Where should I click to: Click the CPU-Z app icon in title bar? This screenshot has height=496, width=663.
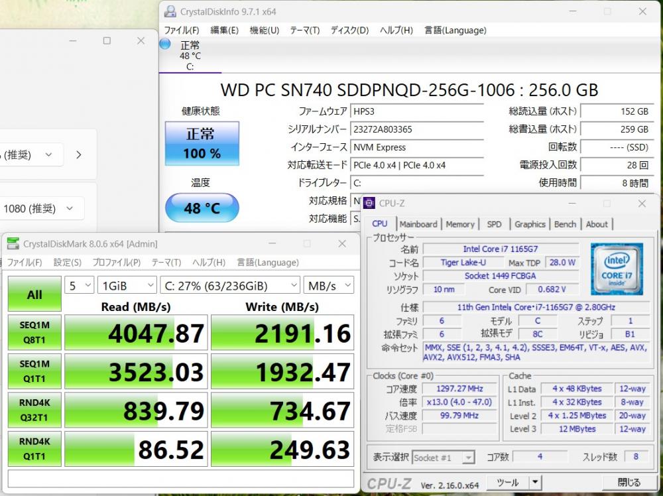coord(369,203)
